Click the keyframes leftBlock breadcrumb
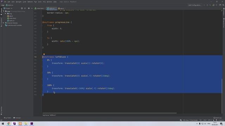The width and height of the screenshot is (225, 126). (49, 115)
